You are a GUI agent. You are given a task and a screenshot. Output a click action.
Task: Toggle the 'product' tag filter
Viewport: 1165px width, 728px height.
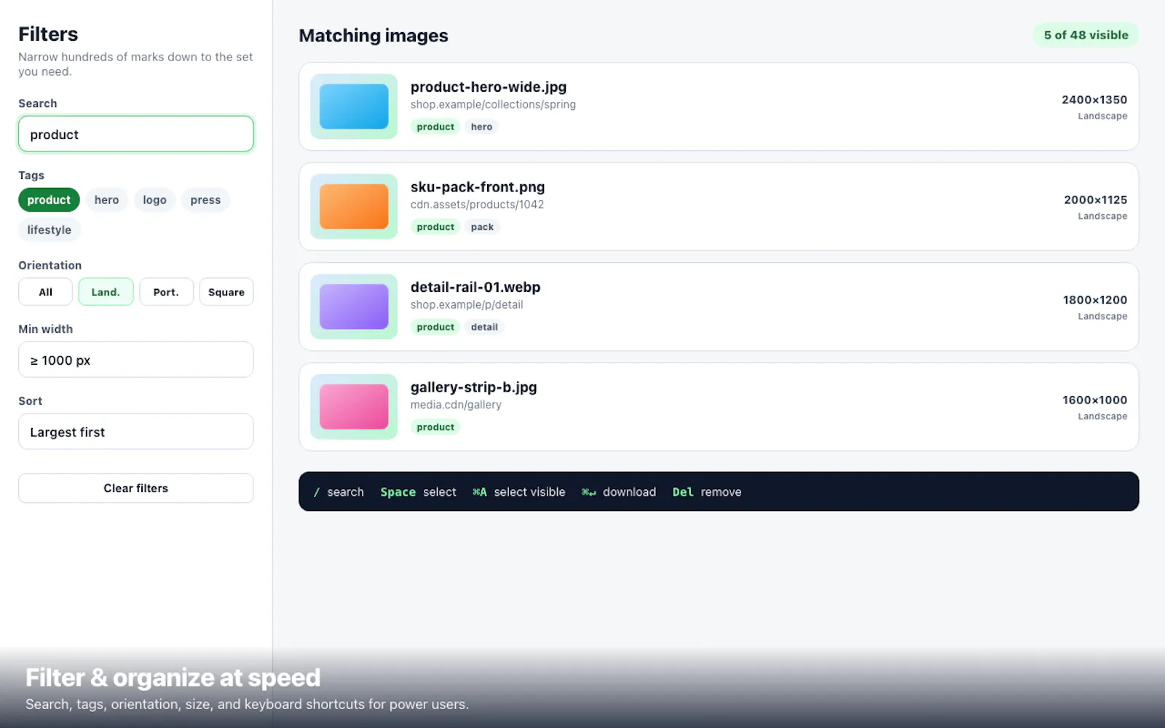point(49,199)
